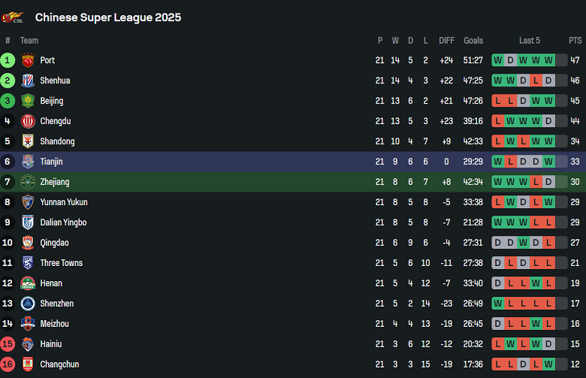This screenshot has height=378, width=586.
Task: Open the Yunnan Yukun team link
Action: click(x=64, y=202)
